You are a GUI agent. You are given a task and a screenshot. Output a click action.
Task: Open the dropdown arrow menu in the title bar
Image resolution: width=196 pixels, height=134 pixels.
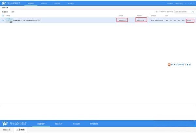(x=185, y=3)
